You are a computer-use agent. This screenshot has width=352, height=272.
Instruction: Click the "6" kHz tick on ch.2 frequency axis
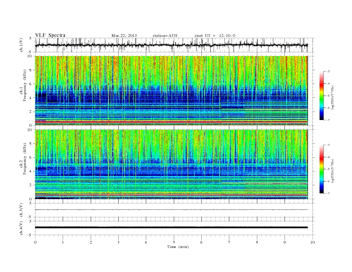pos(31,157)
